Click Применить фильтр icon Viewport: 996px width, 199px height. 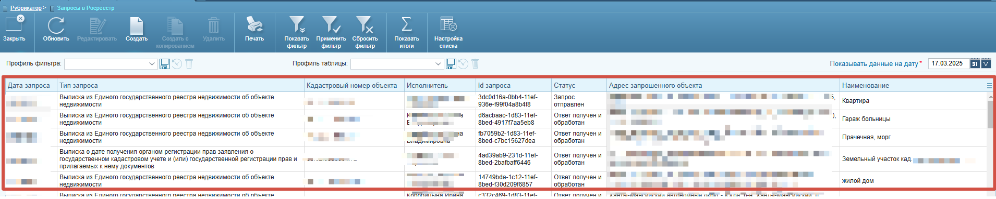(331, 25)
